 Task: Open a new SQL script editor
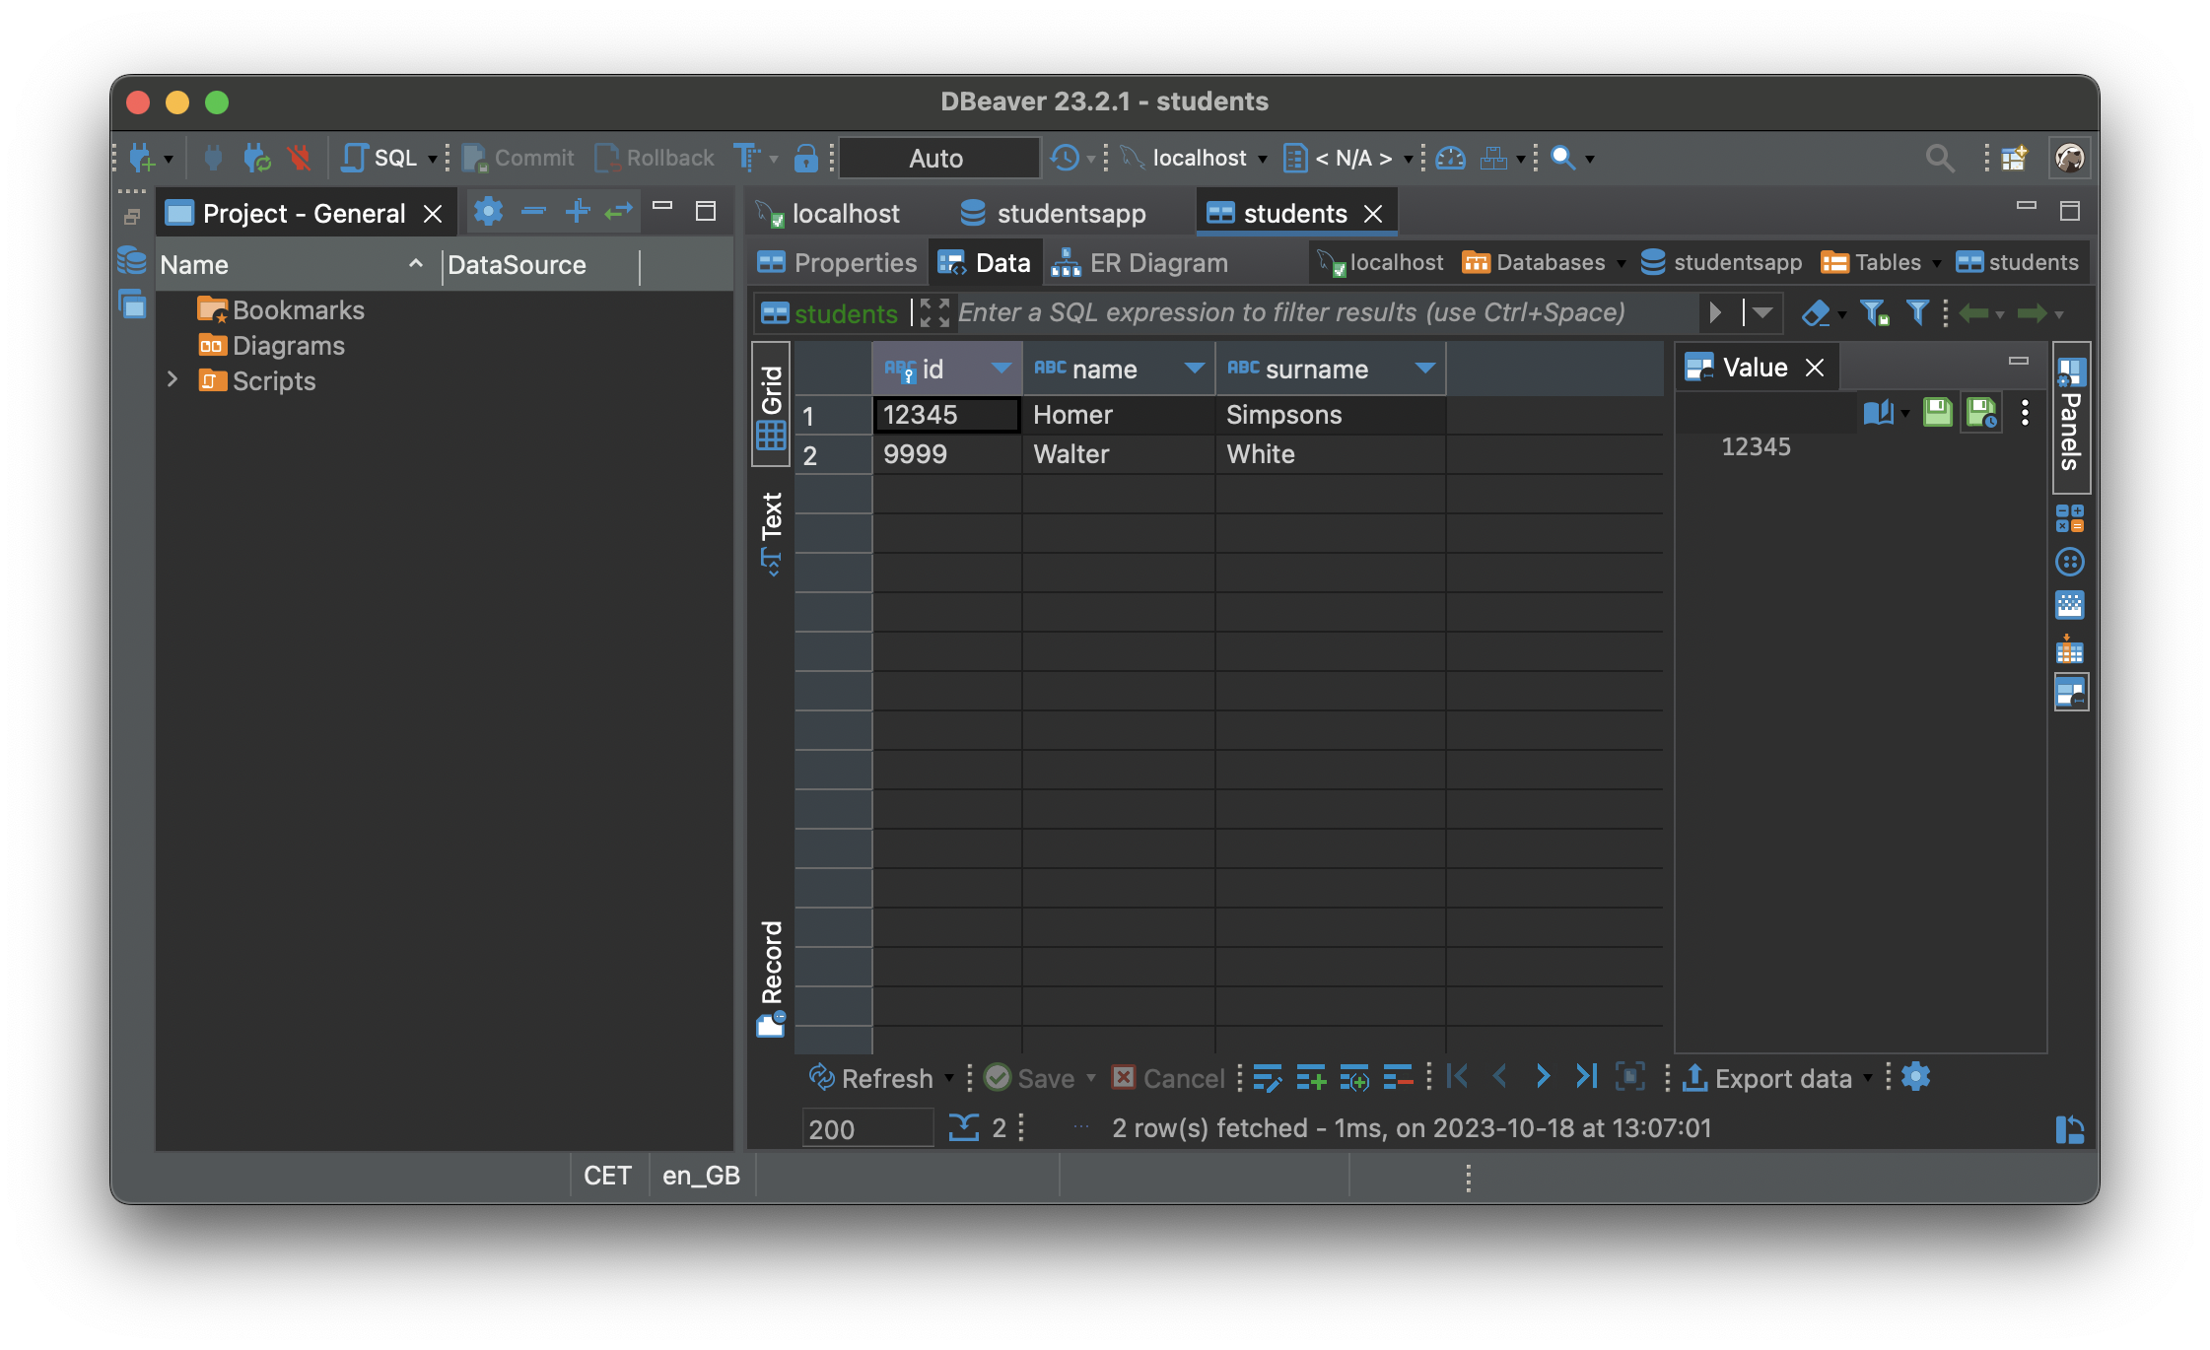(x=380, y=158)
